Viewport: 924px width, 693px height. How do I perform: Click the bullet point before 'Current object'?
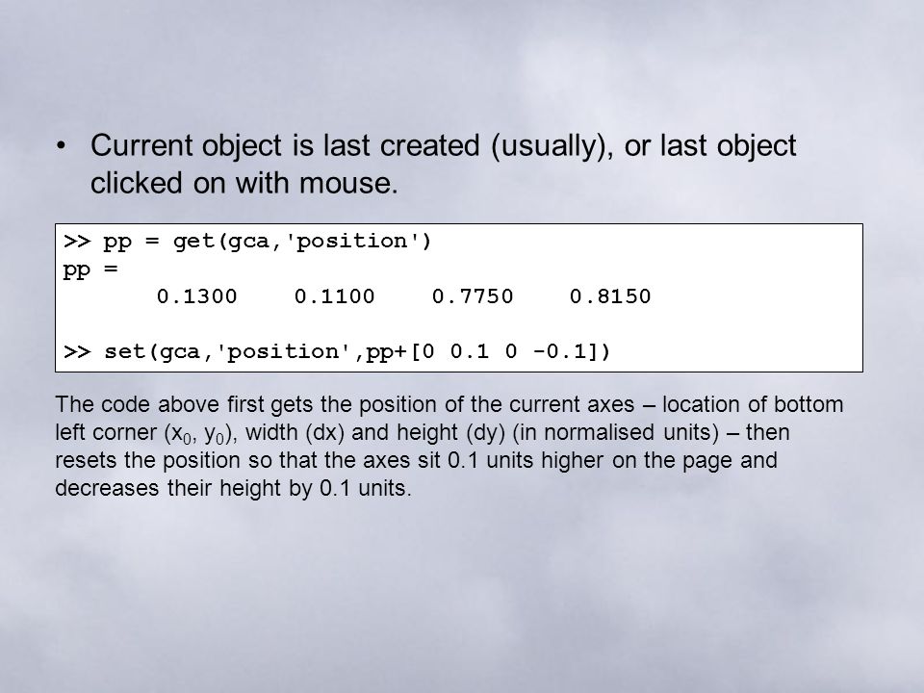pos(61,145)
